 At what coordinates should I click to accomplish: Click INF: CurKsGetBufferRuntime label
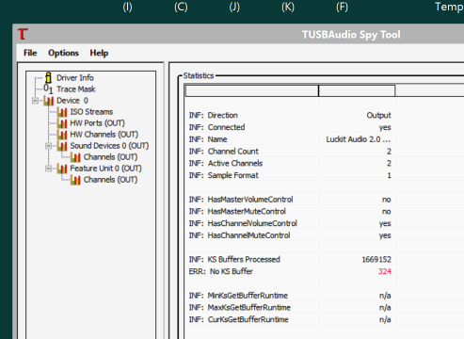click(x=239, y=319)
